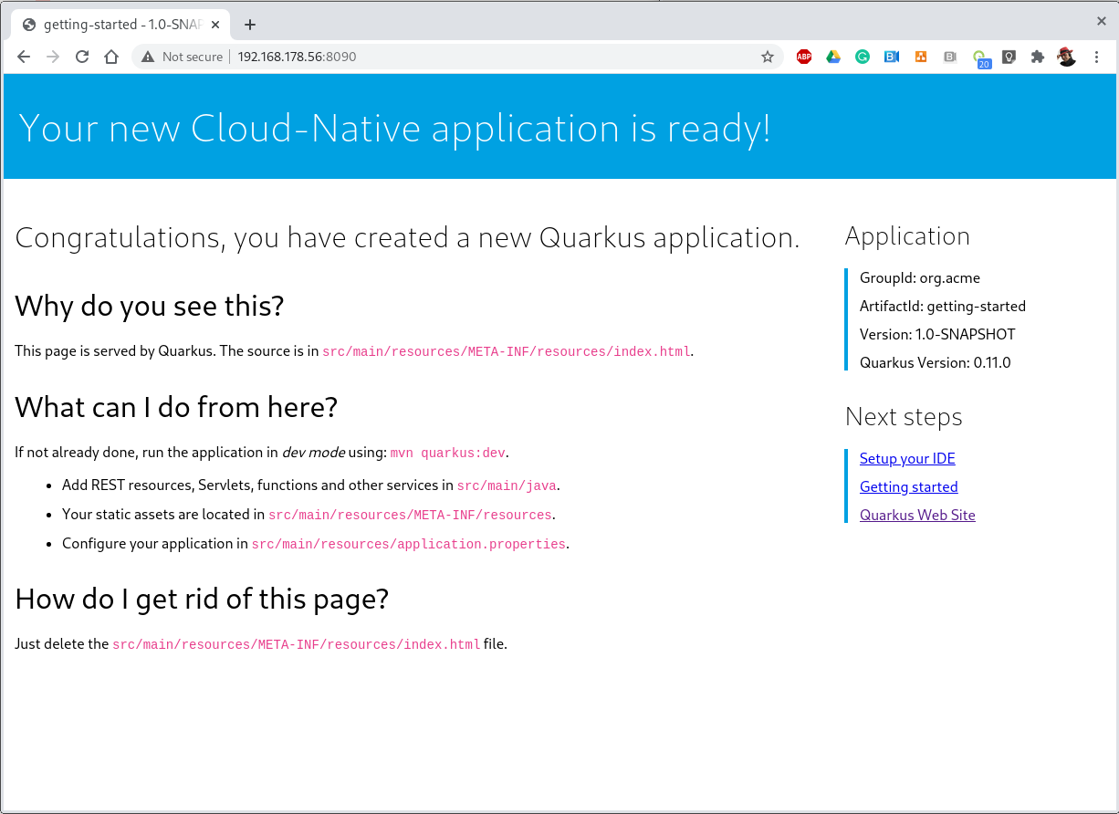Follow the Setup your IDE link
This screenshot has height=814, width=1119.
[907, 459]
